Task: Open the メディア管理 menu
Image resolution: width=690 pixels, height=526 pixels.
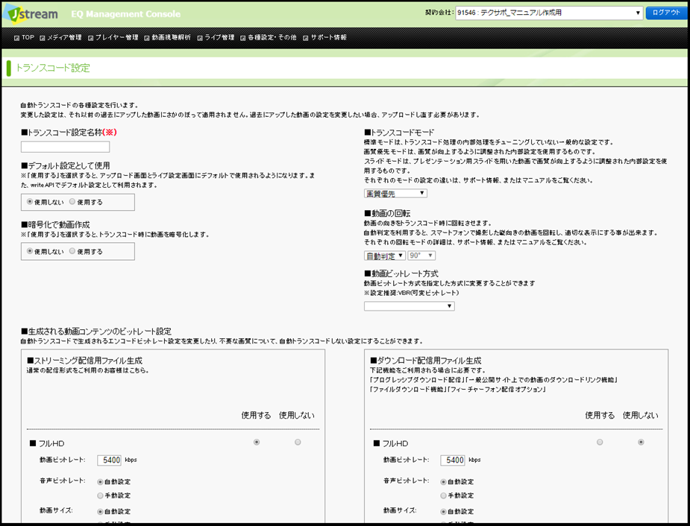Action: click(64, 38)
